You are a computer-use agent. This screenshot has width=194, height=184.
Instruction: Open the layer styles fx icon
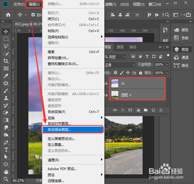123,110
